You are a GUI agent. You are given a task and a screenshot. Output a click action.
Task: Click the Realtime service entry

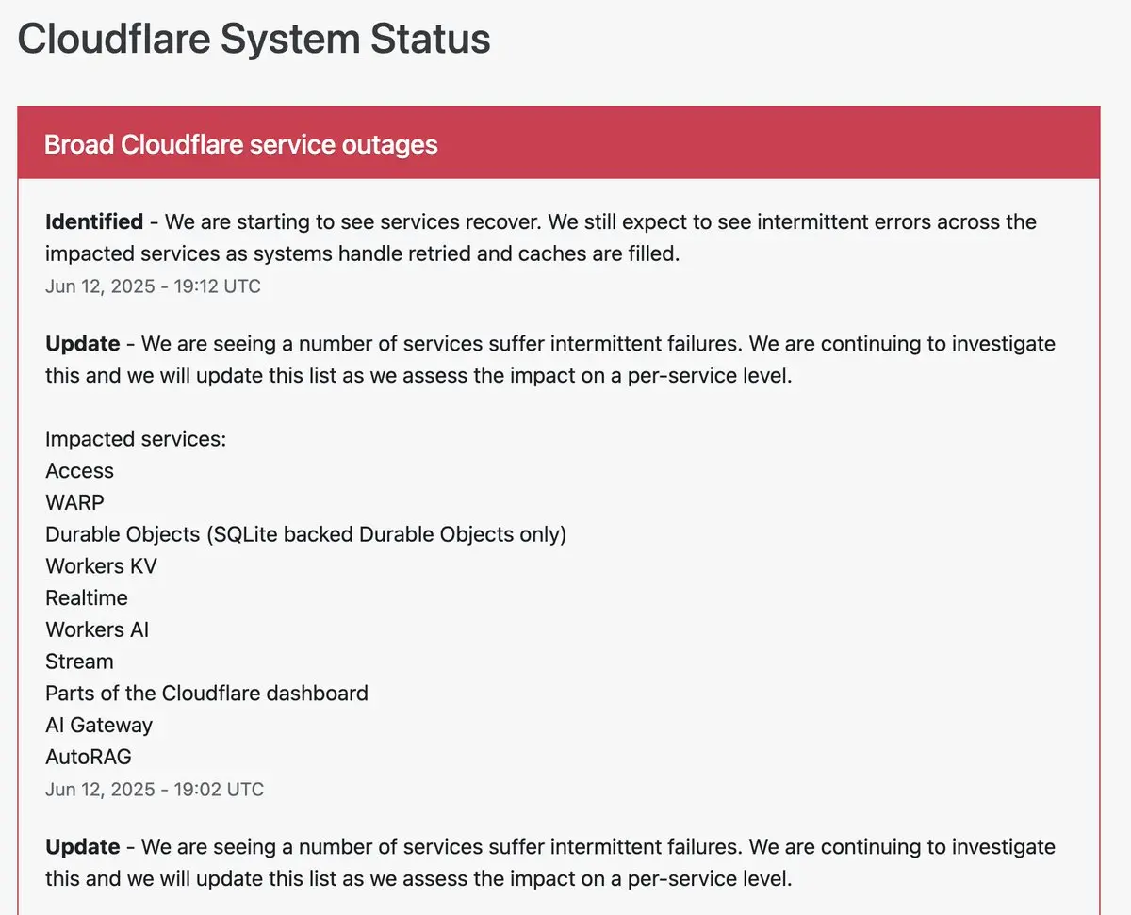[87, 598]
